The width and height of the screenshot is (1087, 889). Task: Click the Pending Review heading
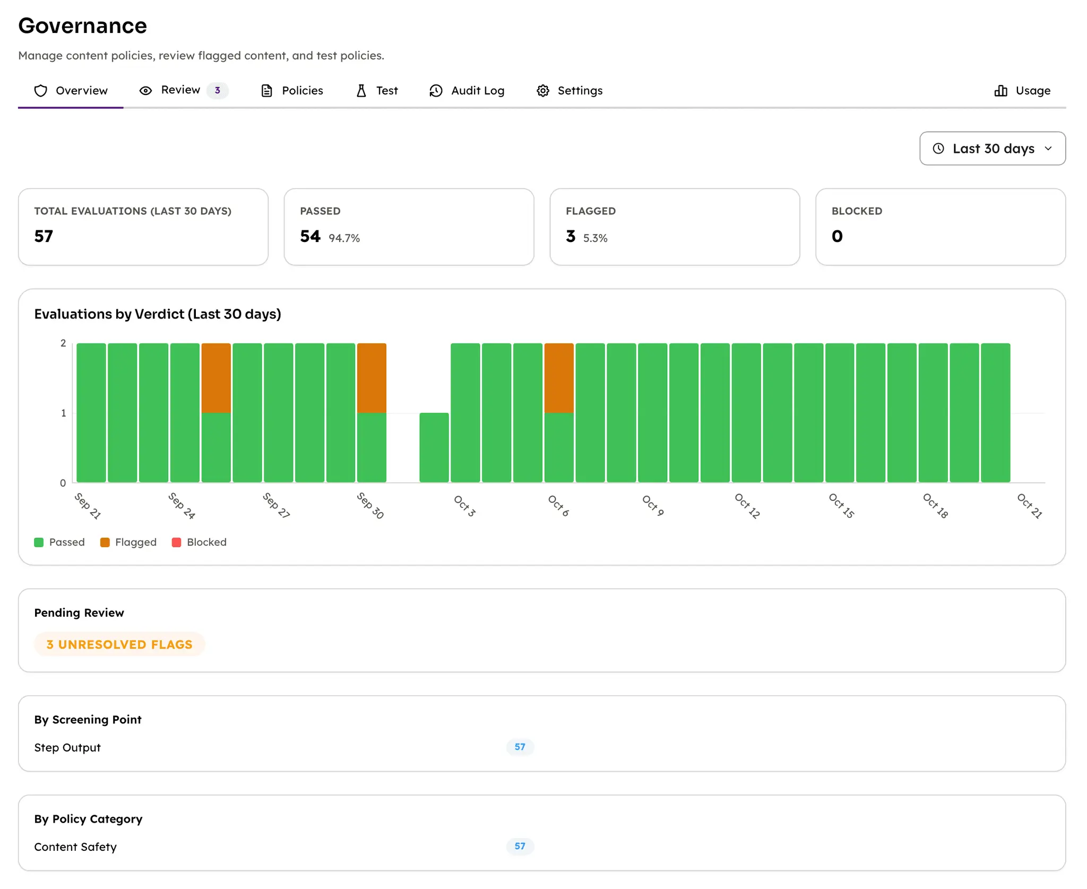click(x=79, y=613)
